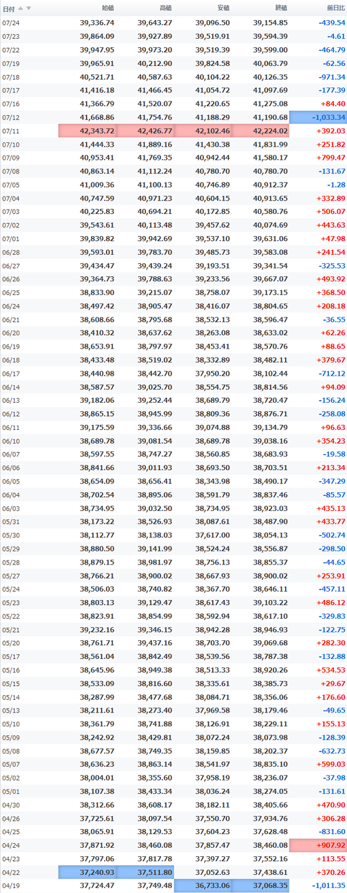Select the 07/17 date cell

tap(11, 90)
